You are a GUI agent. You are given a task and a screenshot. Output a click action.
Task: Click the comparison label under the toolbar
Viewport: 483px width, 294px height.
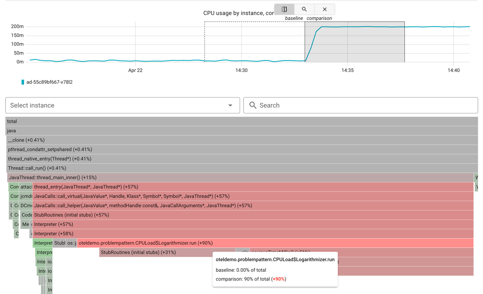319,18
